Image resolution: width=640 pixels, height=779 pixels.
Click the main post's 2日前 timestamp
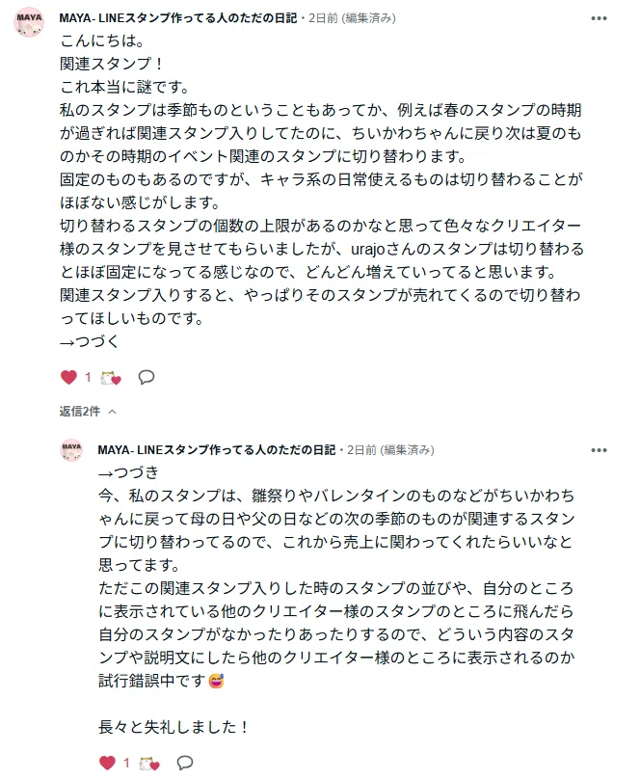pyautogui.click(x=323, y=18)
